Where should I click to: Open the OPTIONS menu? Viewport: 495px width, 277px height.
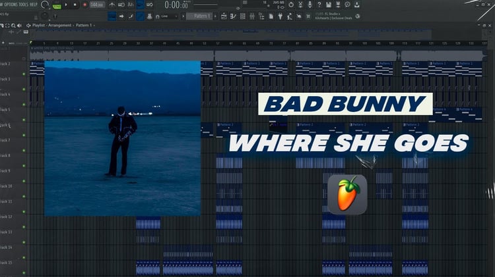pyautogui.click(x=12, y=5)
